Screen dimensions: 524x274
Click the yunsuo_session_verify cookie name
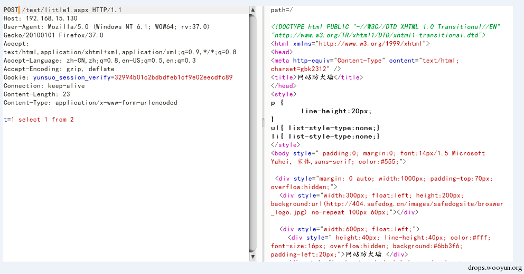click(x=72, y=77)
